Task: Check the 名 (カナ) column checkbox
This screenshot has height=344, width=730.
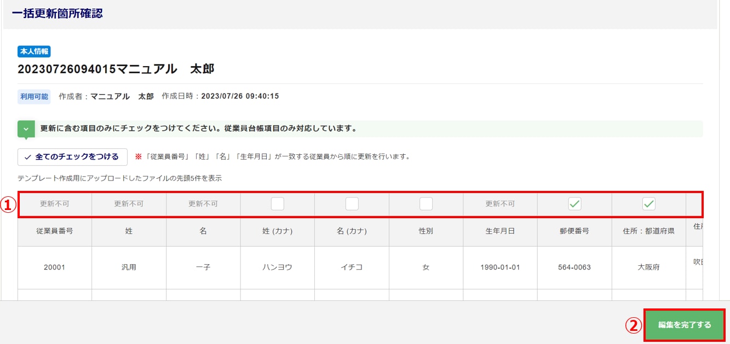Action: point(352,203)
